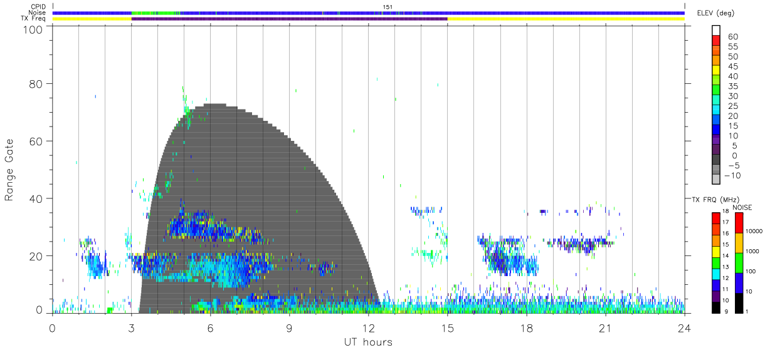The width and height of the screenshot is (770, 355).
Task: Select the green ELEV band between 30 and 35
Action: tap(717, 91)
